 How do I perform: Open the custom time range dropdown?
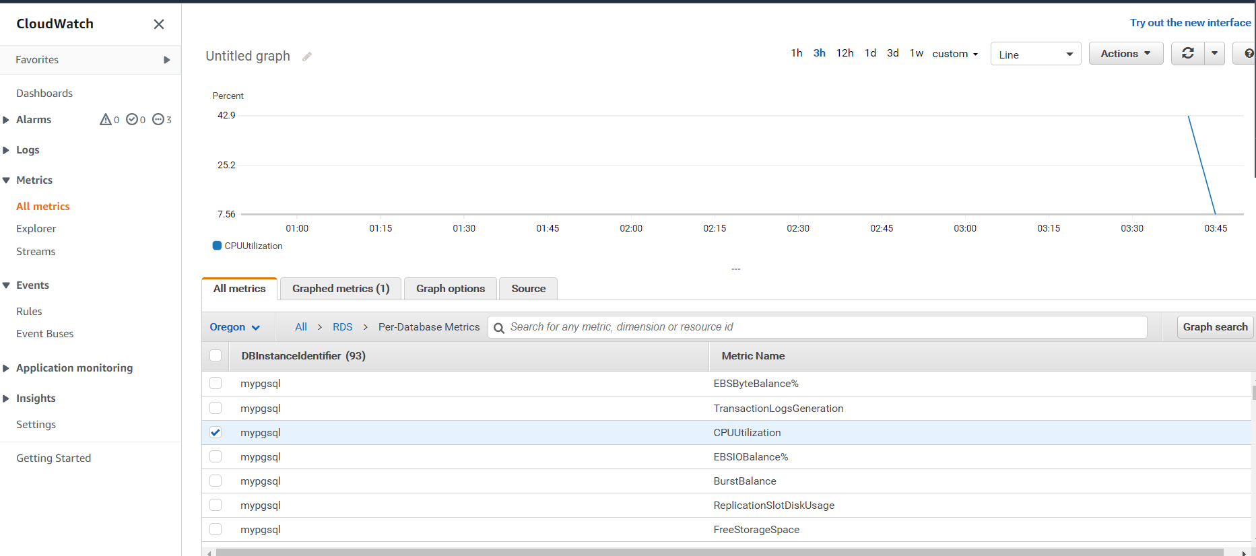955,54
